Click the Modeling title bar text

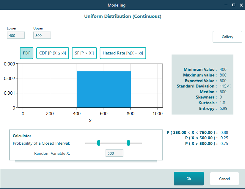coord(117,5)
